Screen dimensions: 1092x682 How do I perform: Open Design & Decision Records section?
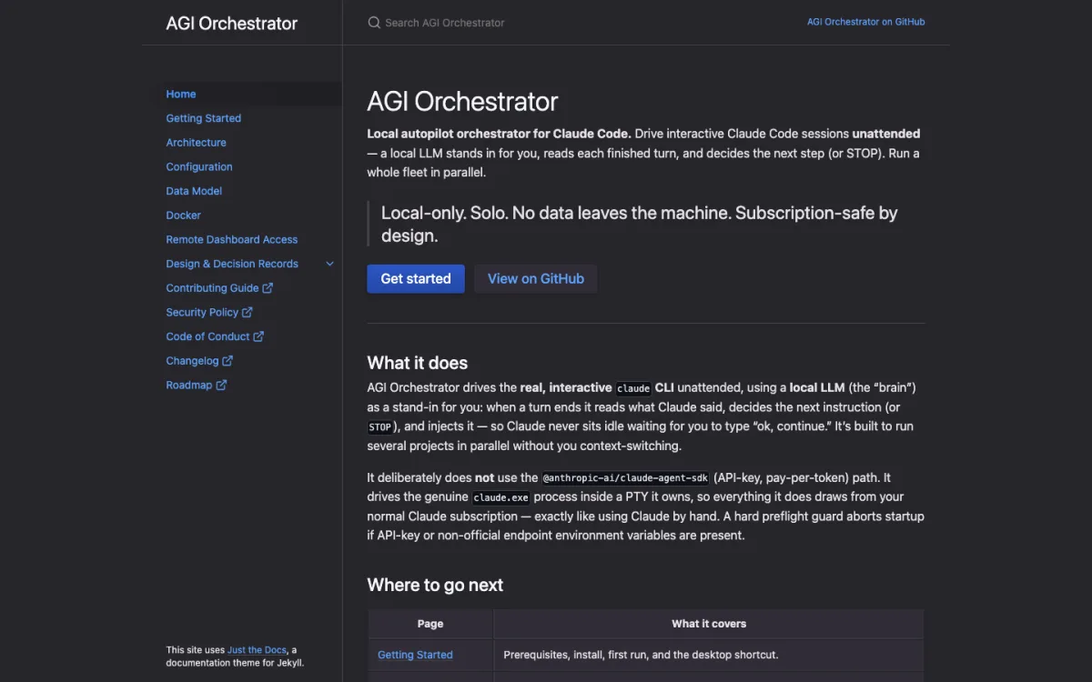[x=232, y=264]
